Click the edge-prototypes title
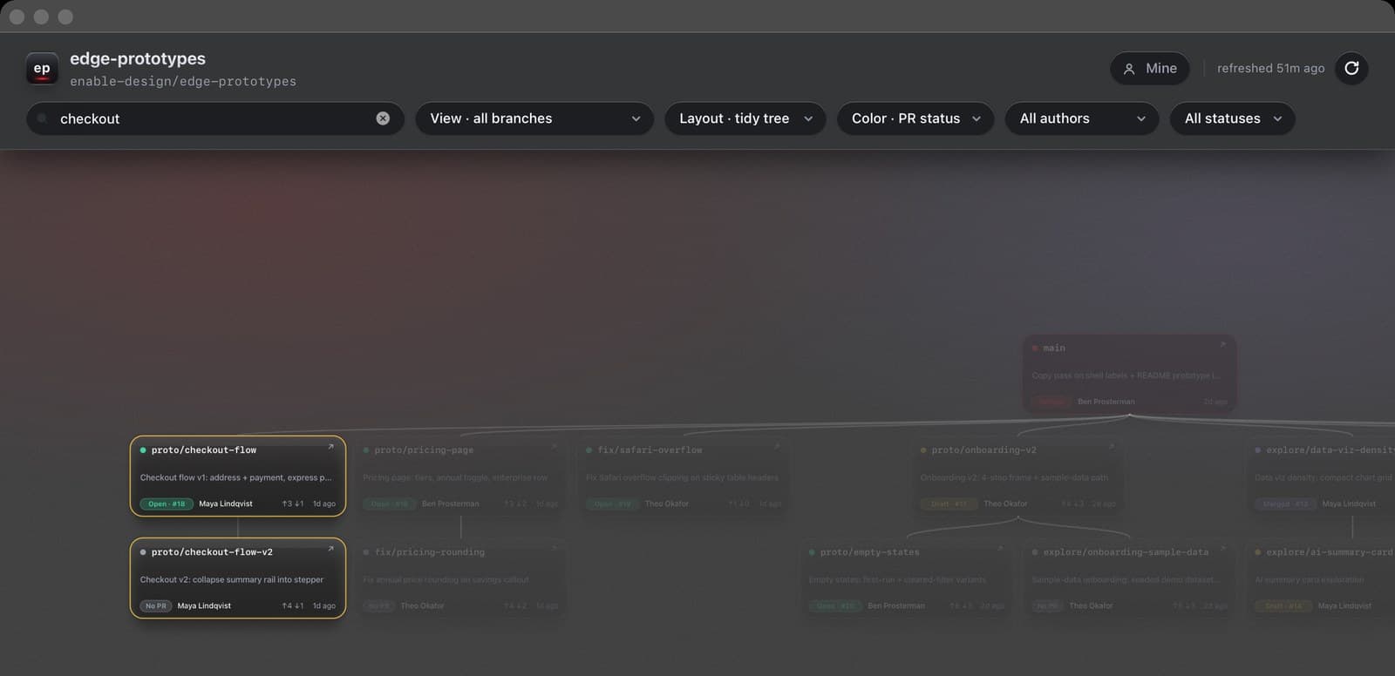Viewport: 1395px width, 676px height. point(138,58)
